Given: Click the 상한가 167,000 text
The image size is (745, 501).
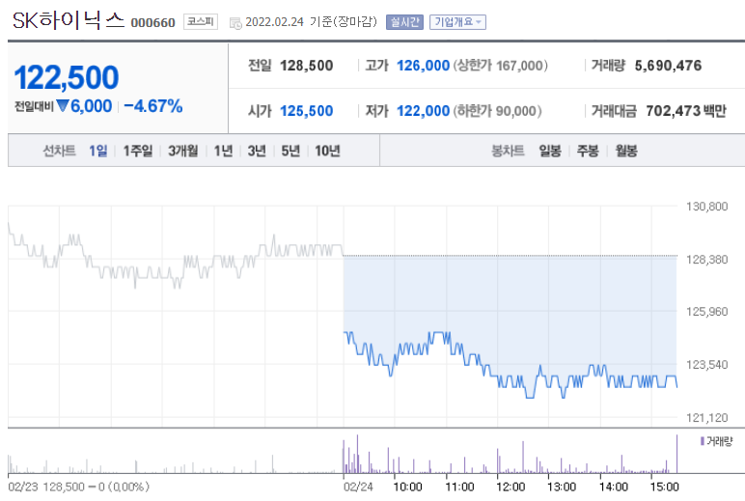Looking at the screenshot, I should click(x=500, y=65).
